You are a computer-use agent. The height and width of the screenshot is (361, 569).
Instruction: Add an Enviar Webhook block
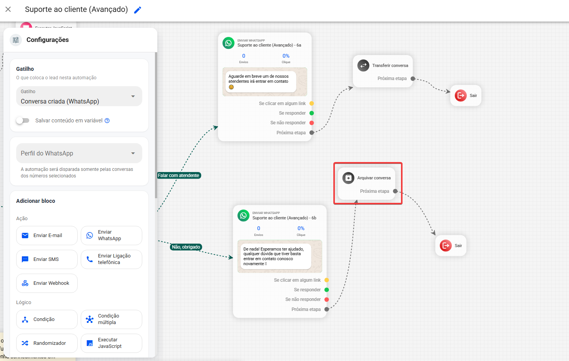(x=47, y=283)
